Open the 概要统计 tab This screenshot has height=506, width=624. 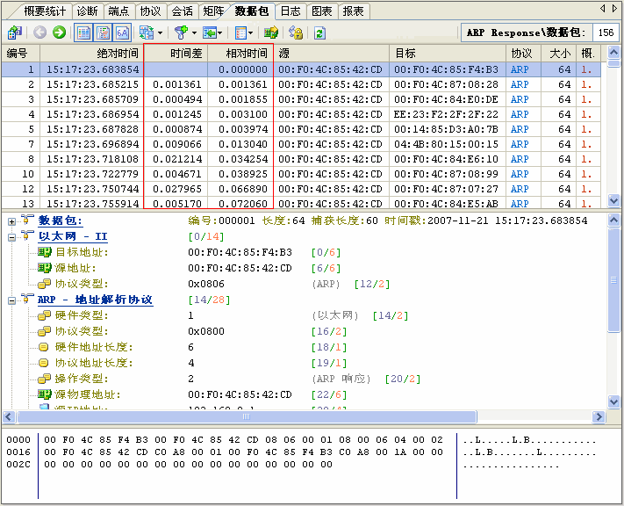[47, 11]
